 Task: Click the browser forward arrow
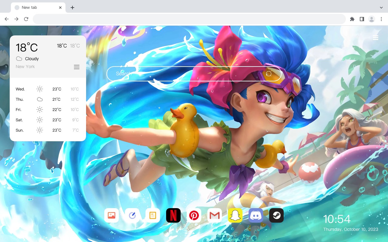click(x=16, y=19)
